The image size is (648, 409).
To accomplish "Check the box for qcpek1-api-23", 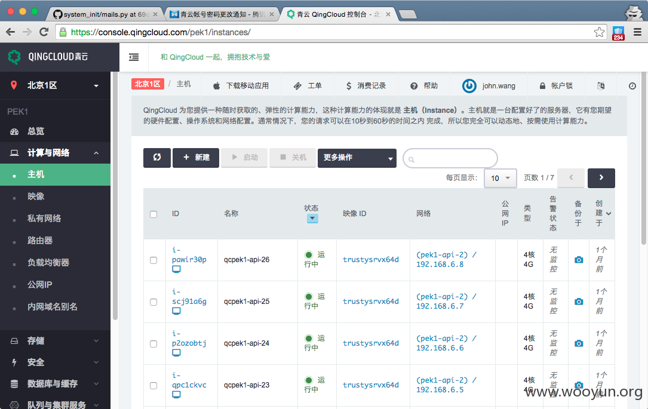I will [153, 386].
